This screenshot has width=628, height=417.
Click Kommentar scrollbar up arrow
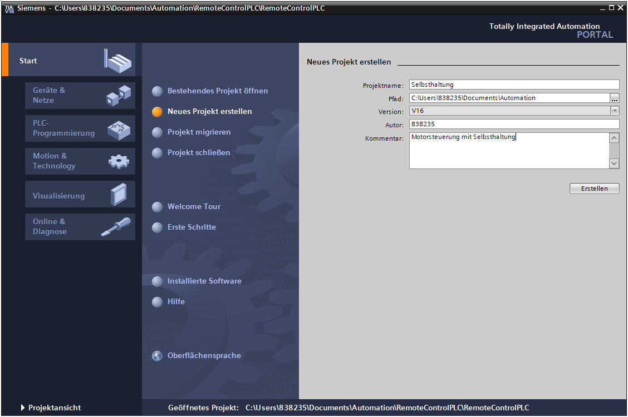tap(614, 138)
